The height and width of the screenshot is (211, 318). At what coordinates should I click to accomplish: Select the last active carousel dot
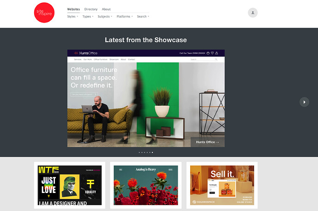click(x=152, y=152)
